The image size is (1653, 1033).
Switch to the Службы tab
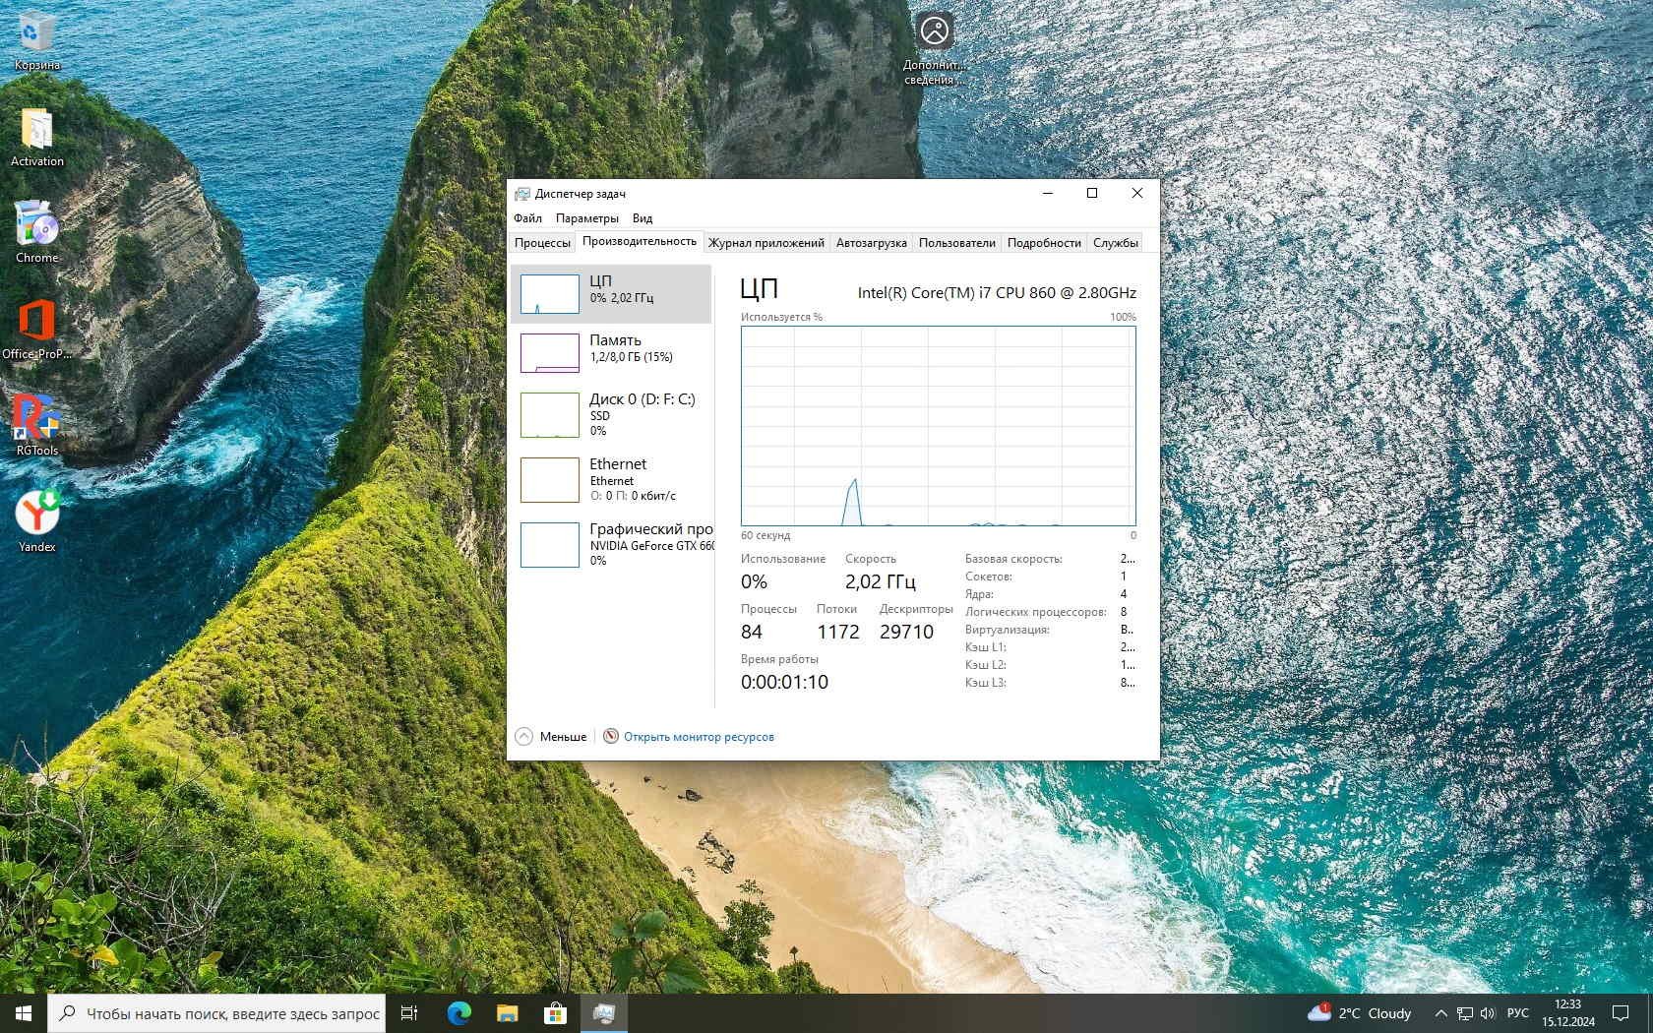tap(1115, 243)
